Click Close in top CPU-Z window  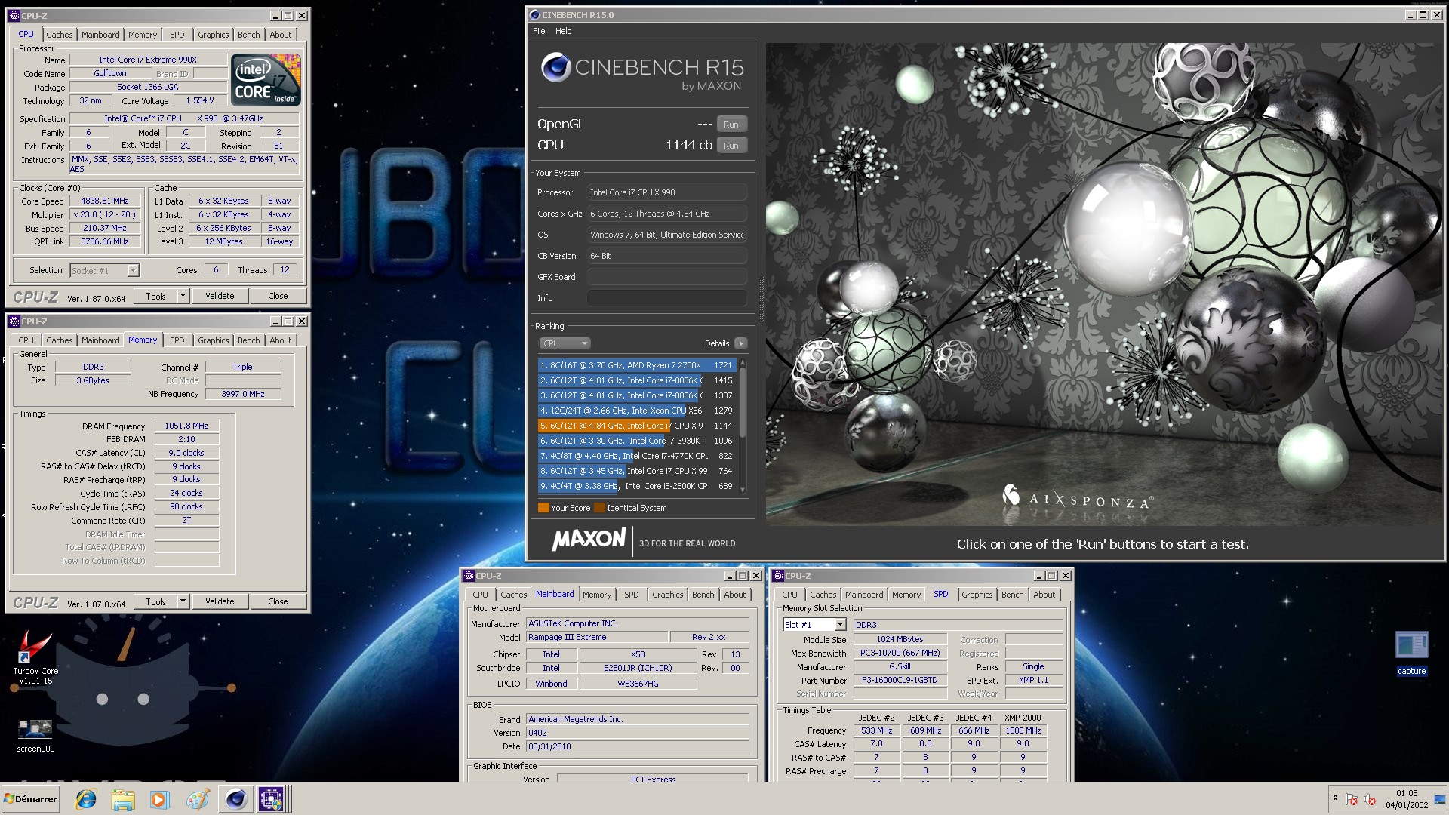pos(278,296)
